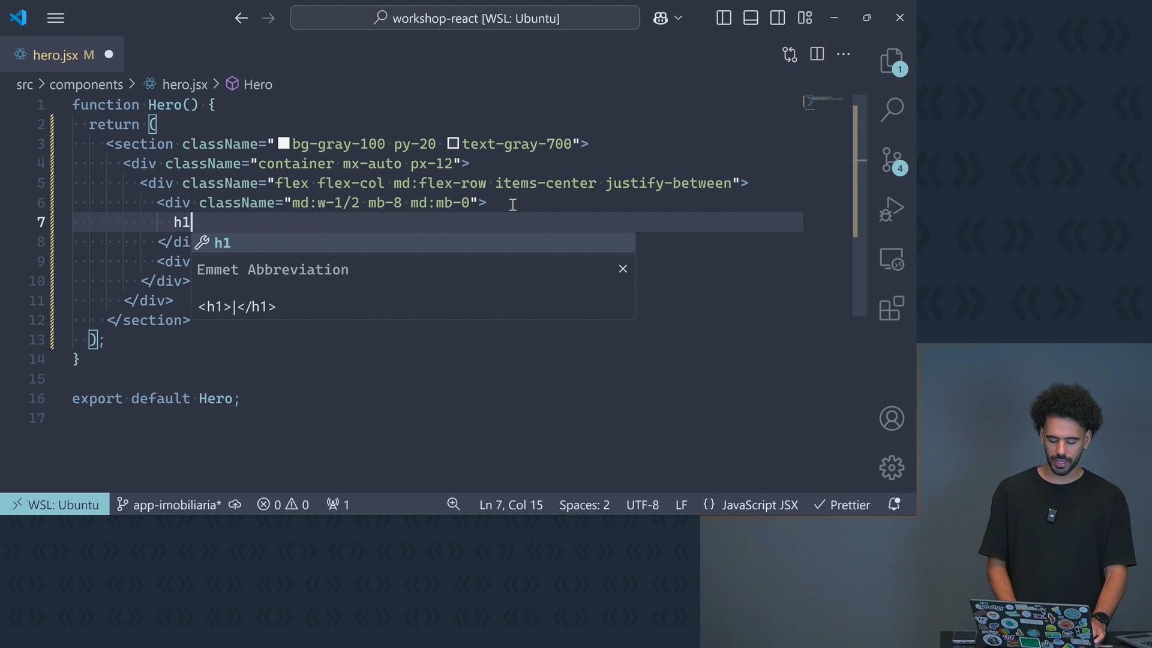Image resolution: width=1152 pixels, height=648 pixels.
Task: Open Manage settings gear icon
Action: (x=892, y=467)
